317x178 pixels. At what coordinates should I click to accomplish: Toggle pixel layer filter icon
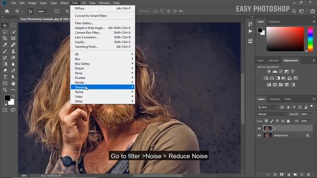(x=282, y=107)
